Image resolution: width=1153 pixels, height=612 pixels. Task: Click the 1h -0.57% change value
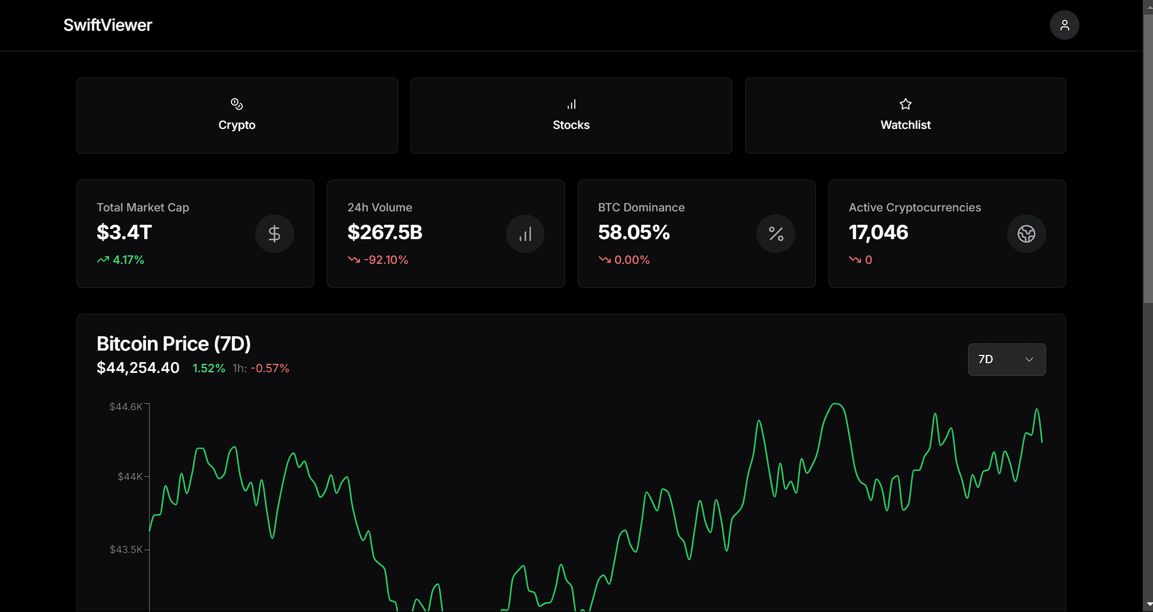(261, 368)
